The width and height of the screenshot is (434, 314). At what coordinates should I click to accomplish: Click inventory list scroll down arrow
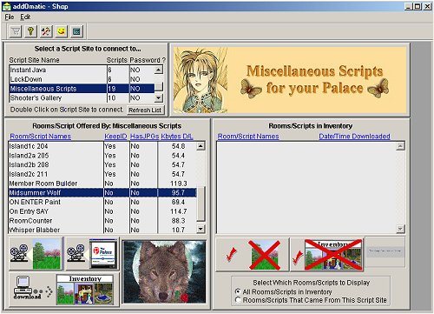point(400,229)
